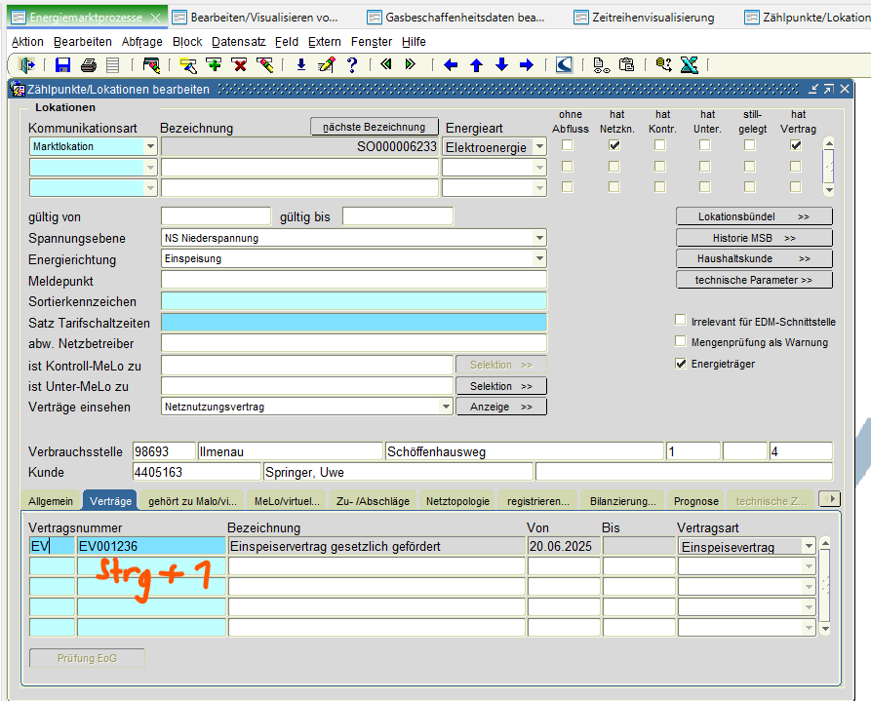
Task: Click the Meldepunkt input field
Action: click(x=353, y=281)
